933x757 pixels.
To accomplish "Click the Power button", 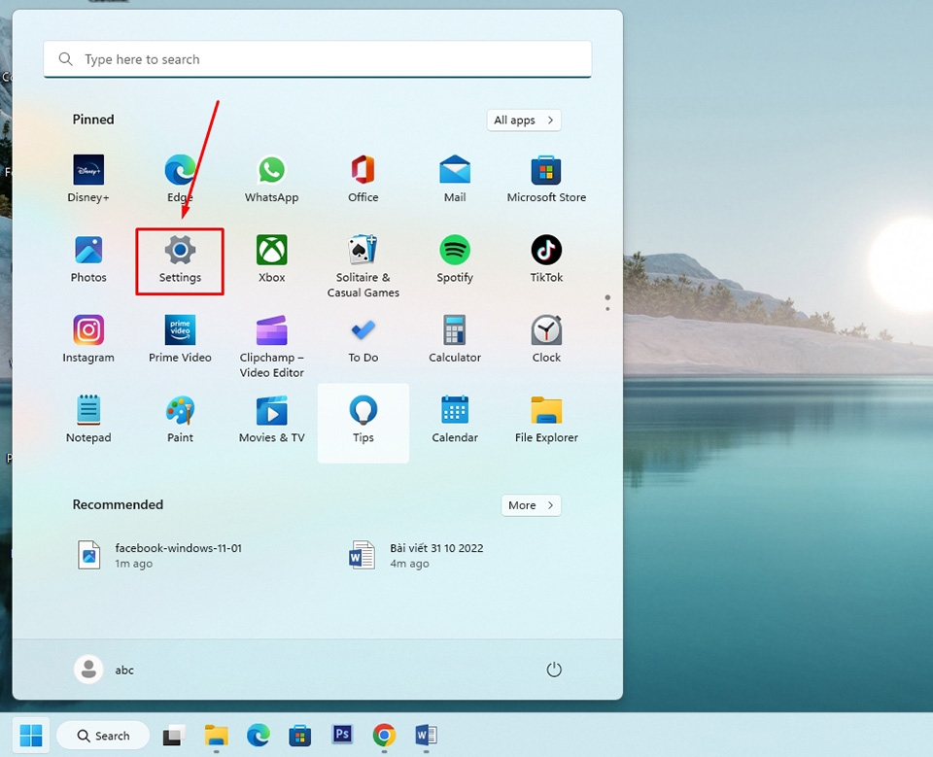I will click(x=553, y=670).
